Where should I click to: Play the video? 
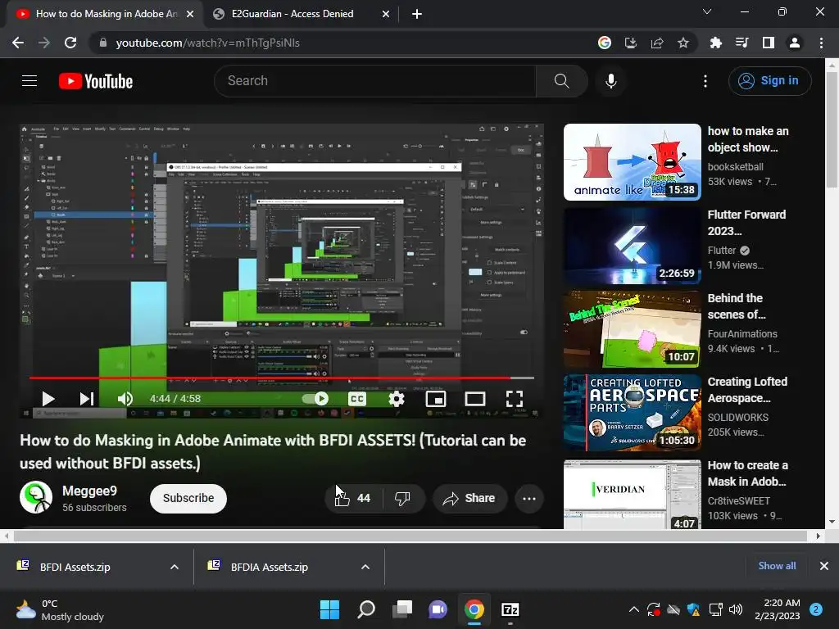coord(48,399)
